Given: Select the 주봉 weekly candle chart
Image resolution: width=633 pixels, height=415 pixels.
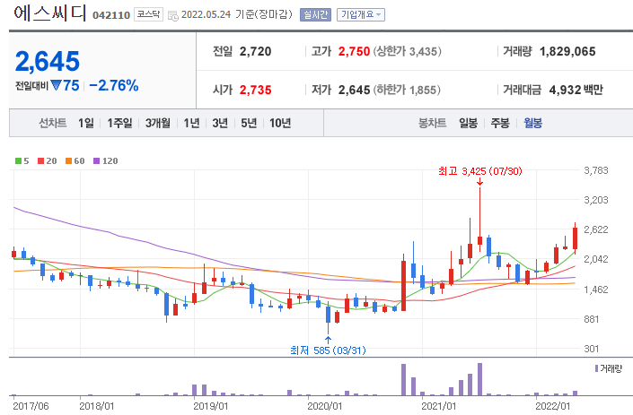Looking at the screenshot, I should (500, 123).
